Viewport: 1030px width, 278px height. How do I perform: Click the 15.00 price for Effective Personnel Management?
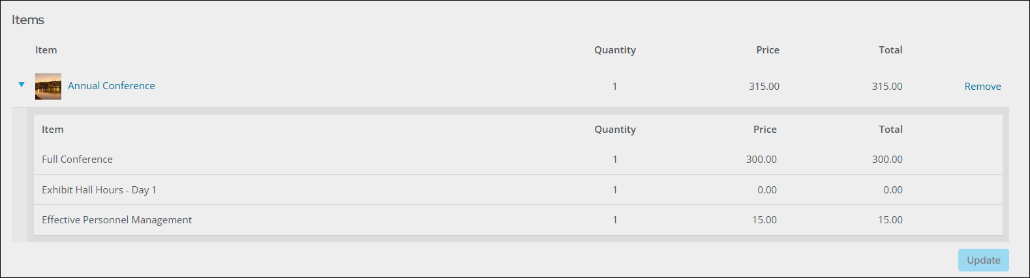pos(765,220)
